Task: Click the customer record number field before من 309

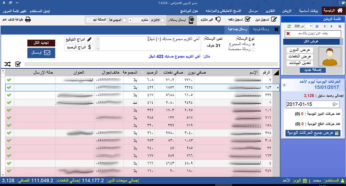Action: [309, 26]
